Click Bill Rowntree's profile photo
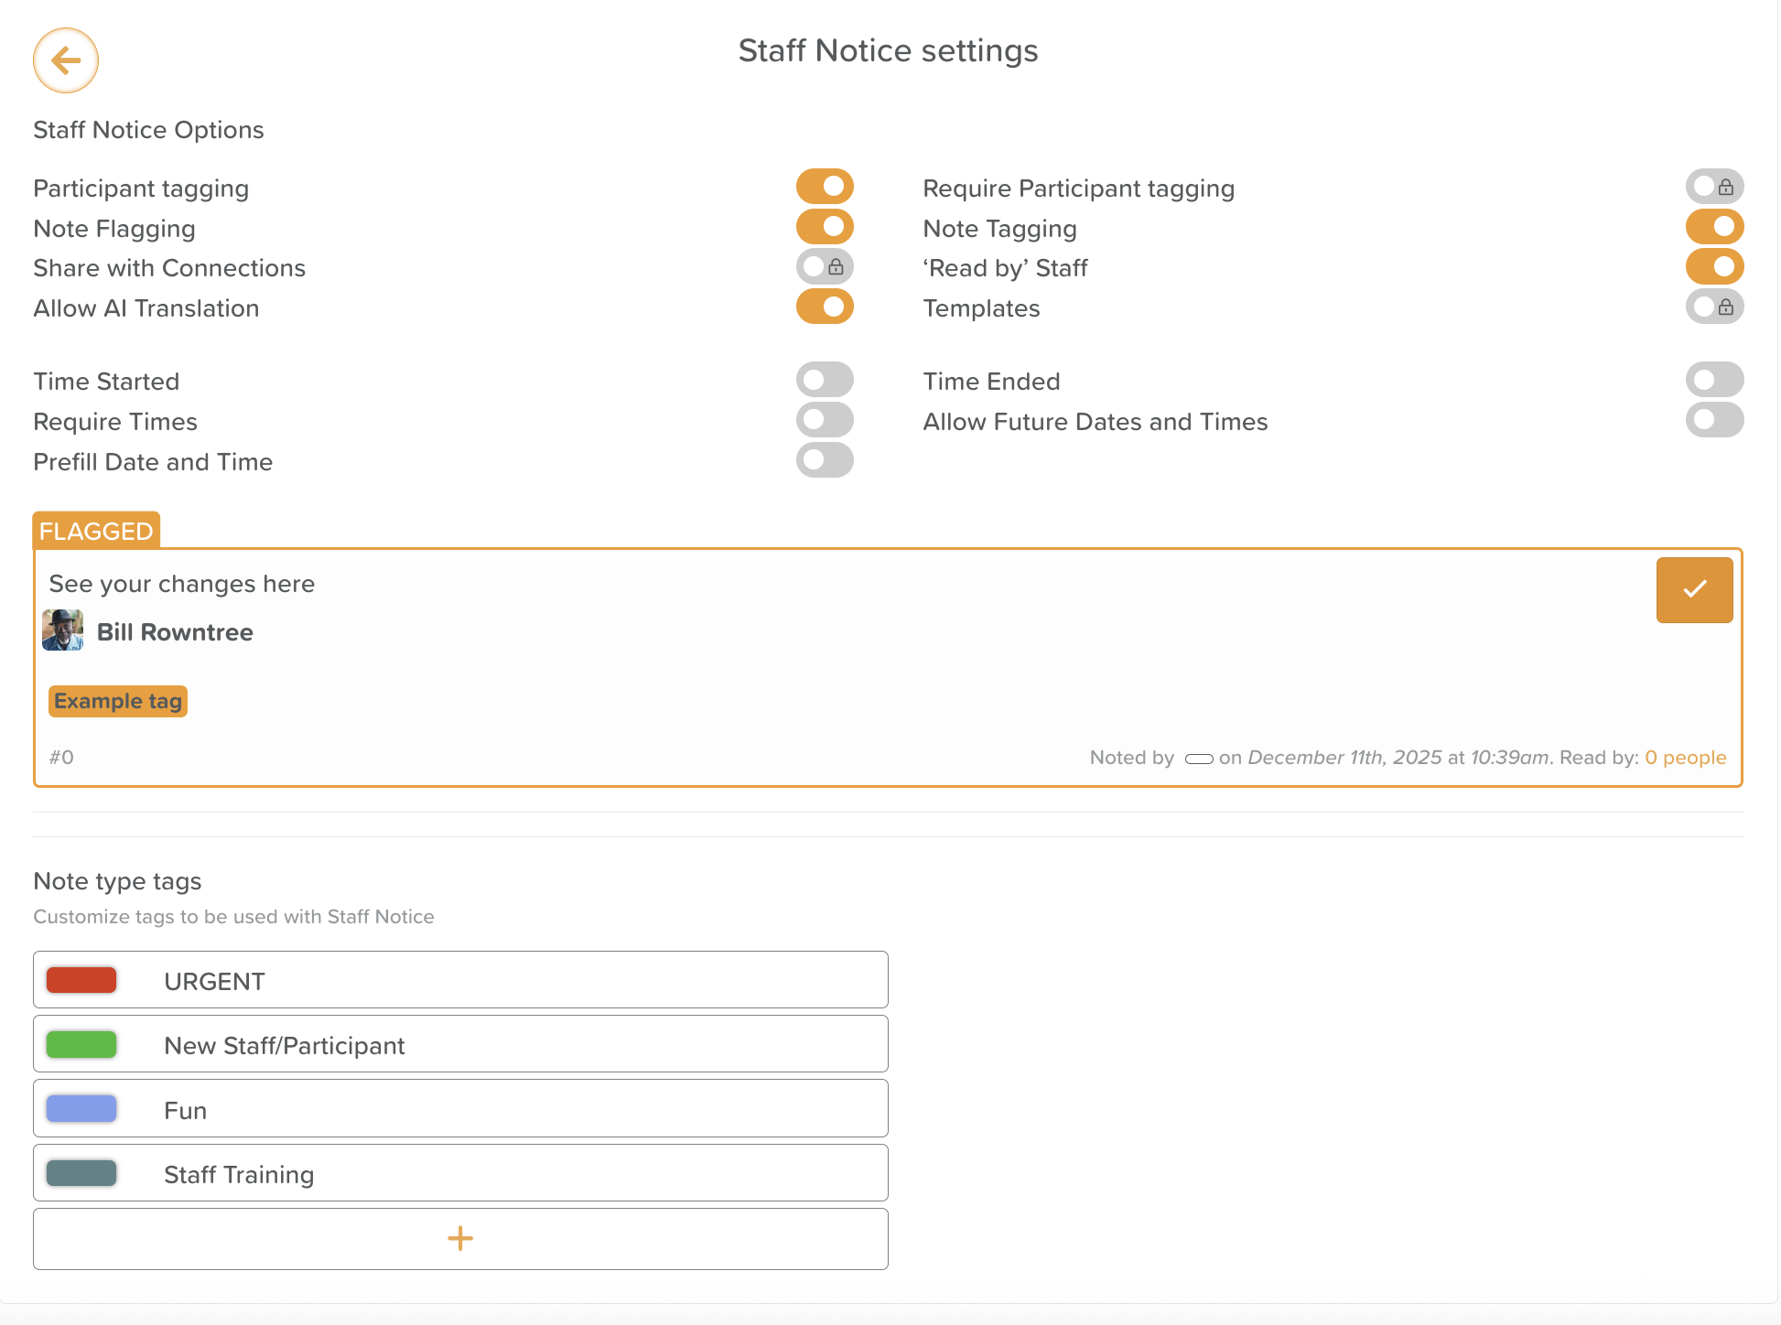The width and height of the screenshot is (1781, 1325). [63, 630]
